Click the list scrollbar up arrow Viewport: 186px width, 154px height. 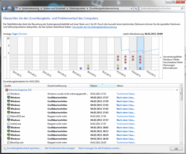tap(181, 85)
